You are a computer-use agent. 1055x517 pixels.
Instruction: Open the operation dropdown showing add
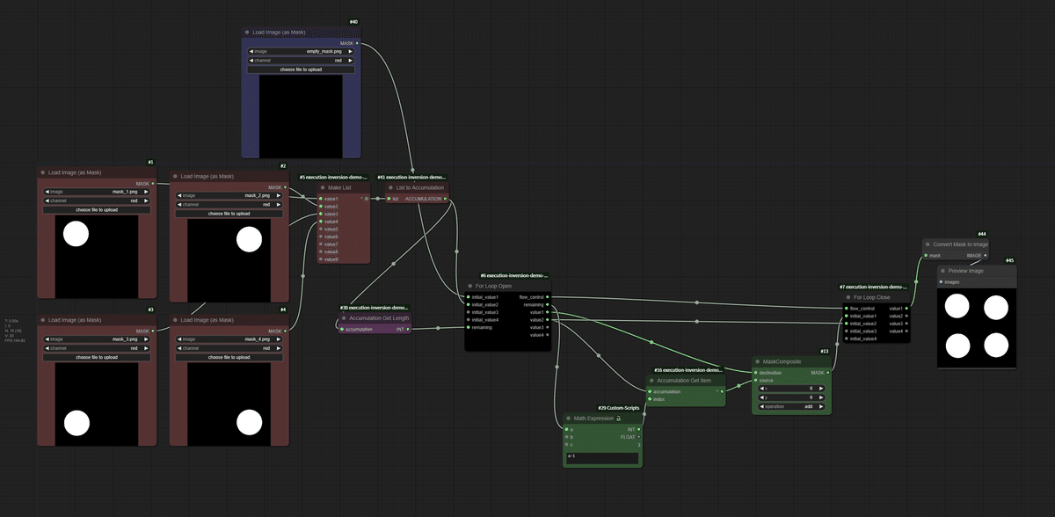coord(791,406)
